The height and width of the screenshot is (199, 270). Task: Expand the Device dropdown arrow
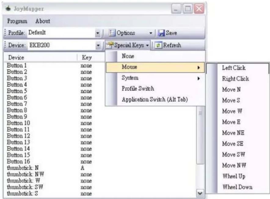[x=98, y=45]
